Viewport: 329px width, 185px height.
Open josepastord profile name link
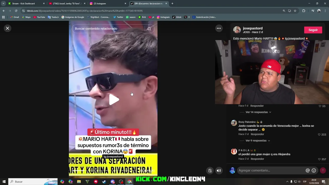tap(253, 28)
